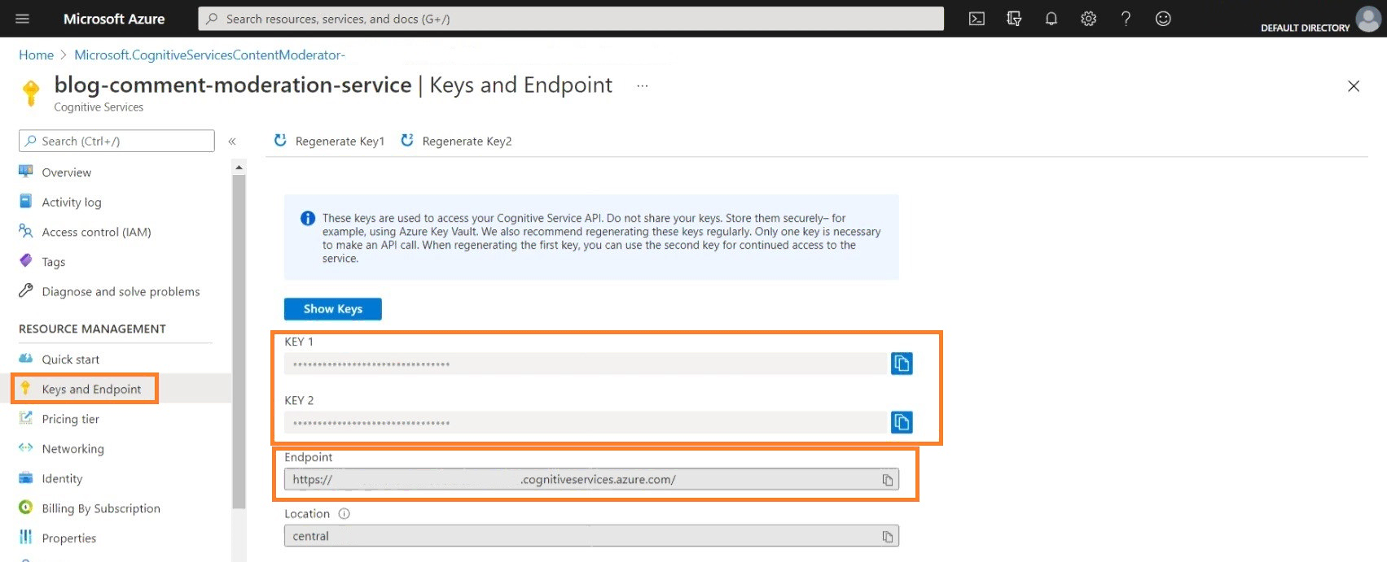Click the Networking icon
1387x562 pixels.
[26, 448]
